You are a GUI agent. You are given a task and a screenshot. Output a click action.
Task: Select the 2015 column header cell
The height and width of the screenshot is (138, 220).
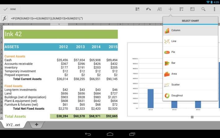[x=113, y=47]
